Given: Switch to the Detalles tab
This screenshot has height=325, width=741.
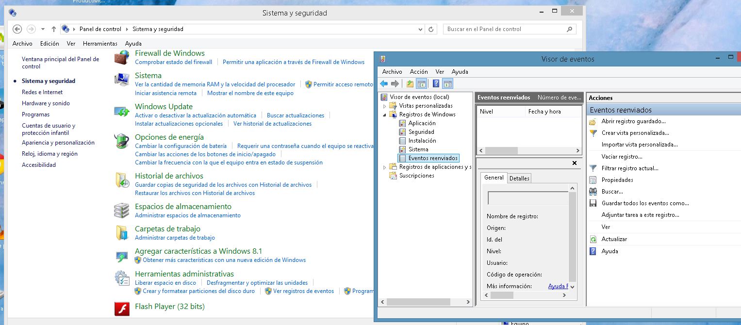Looking at the screenshot, I should 519,178.
